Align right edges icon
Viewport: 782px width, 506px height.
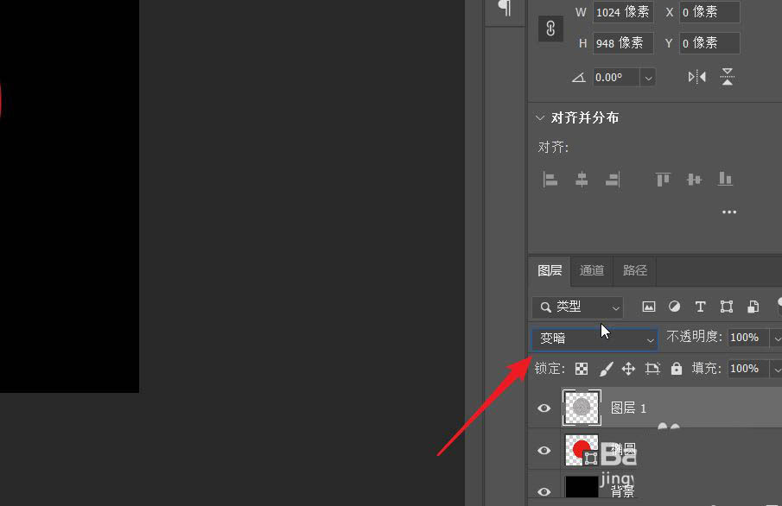click(x=613, y=179)
